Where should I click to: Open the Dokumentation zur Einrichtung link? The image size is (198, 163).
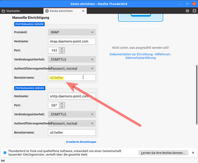[131, 54]
